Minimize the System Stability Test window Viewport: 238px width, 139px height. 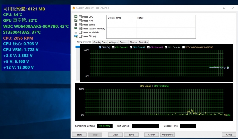(x=216, y=8)
